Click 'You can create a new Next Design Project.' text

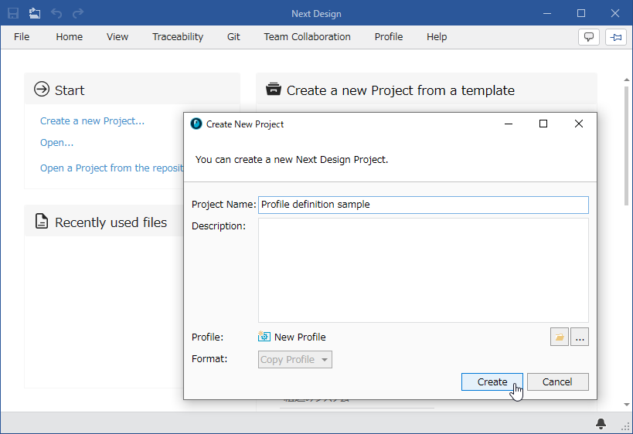pos(291,160)
